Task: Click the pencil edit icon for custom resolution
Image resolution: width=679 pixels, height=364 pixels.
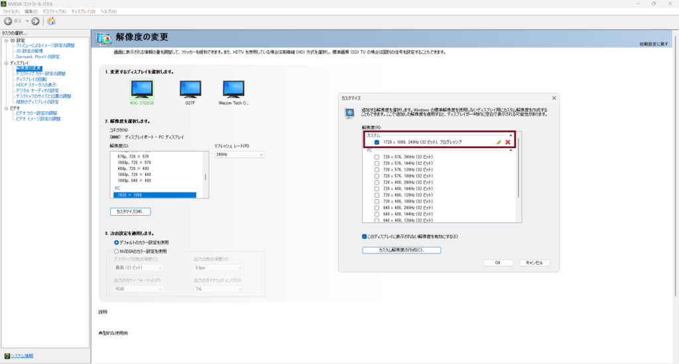Action: click(499, 142)
